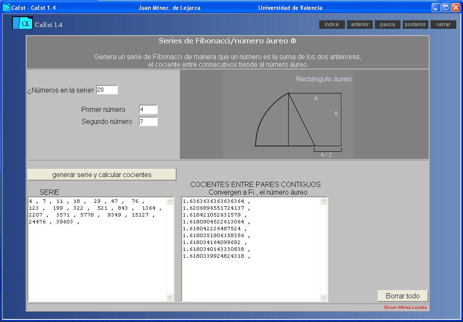Click the series number 2207
This screenshot has width=463, height=322.
coord(36,215)
